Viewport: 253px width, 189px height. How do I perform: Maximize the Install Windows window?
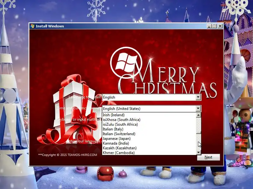pyautogui.click(x=214, y=26)
